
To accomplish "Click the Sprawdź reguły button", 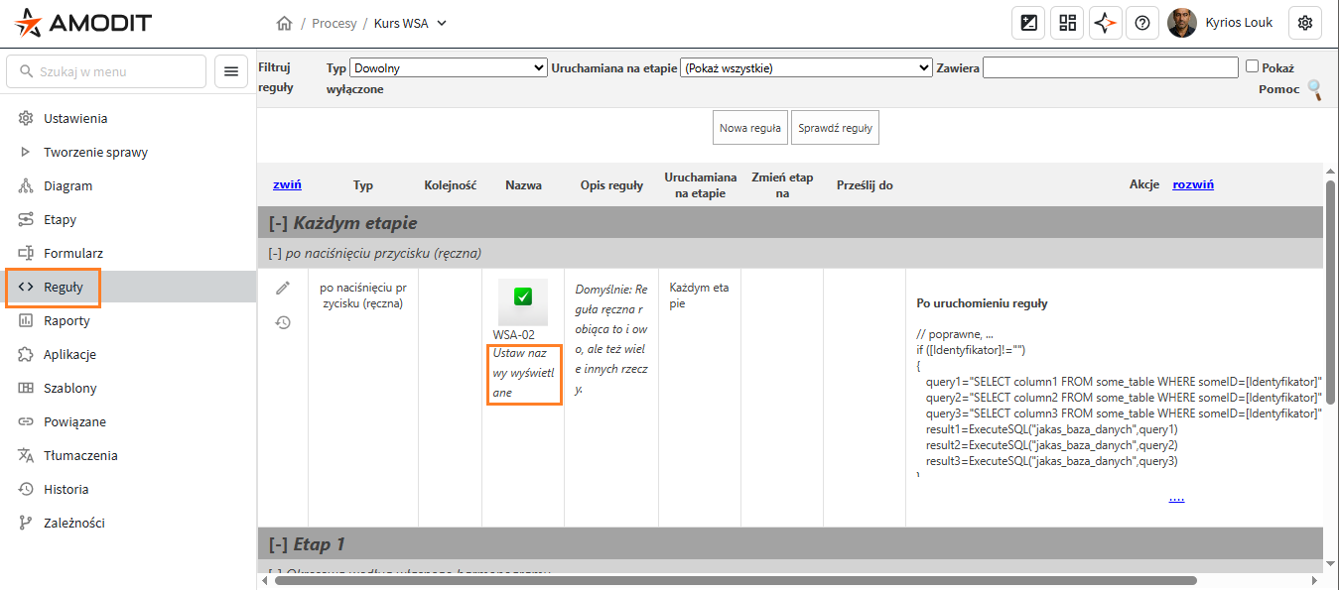I will (x=835, y=128).
